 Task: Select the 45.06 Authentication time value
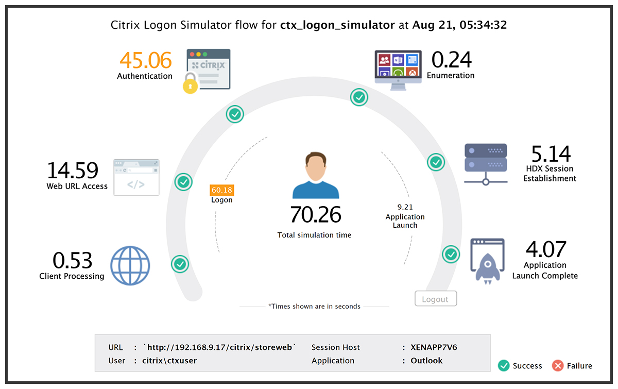click(146, 60)
